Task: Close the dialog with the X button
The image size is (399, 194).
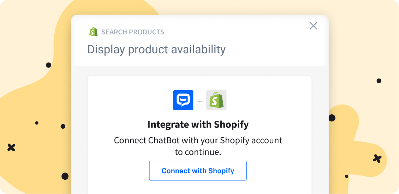Action: [x=313, y=26]
